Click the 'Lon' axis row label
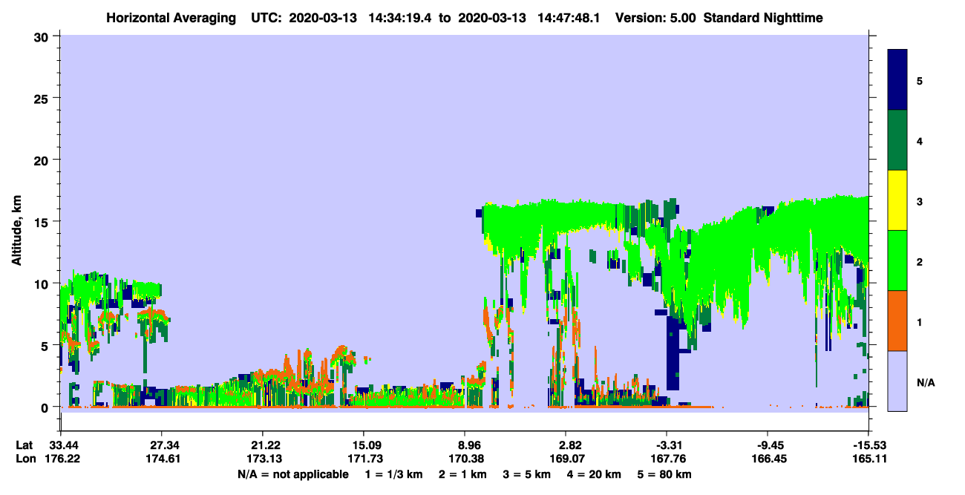Viewport: 965px width, 495px height. tap(25, 459)
